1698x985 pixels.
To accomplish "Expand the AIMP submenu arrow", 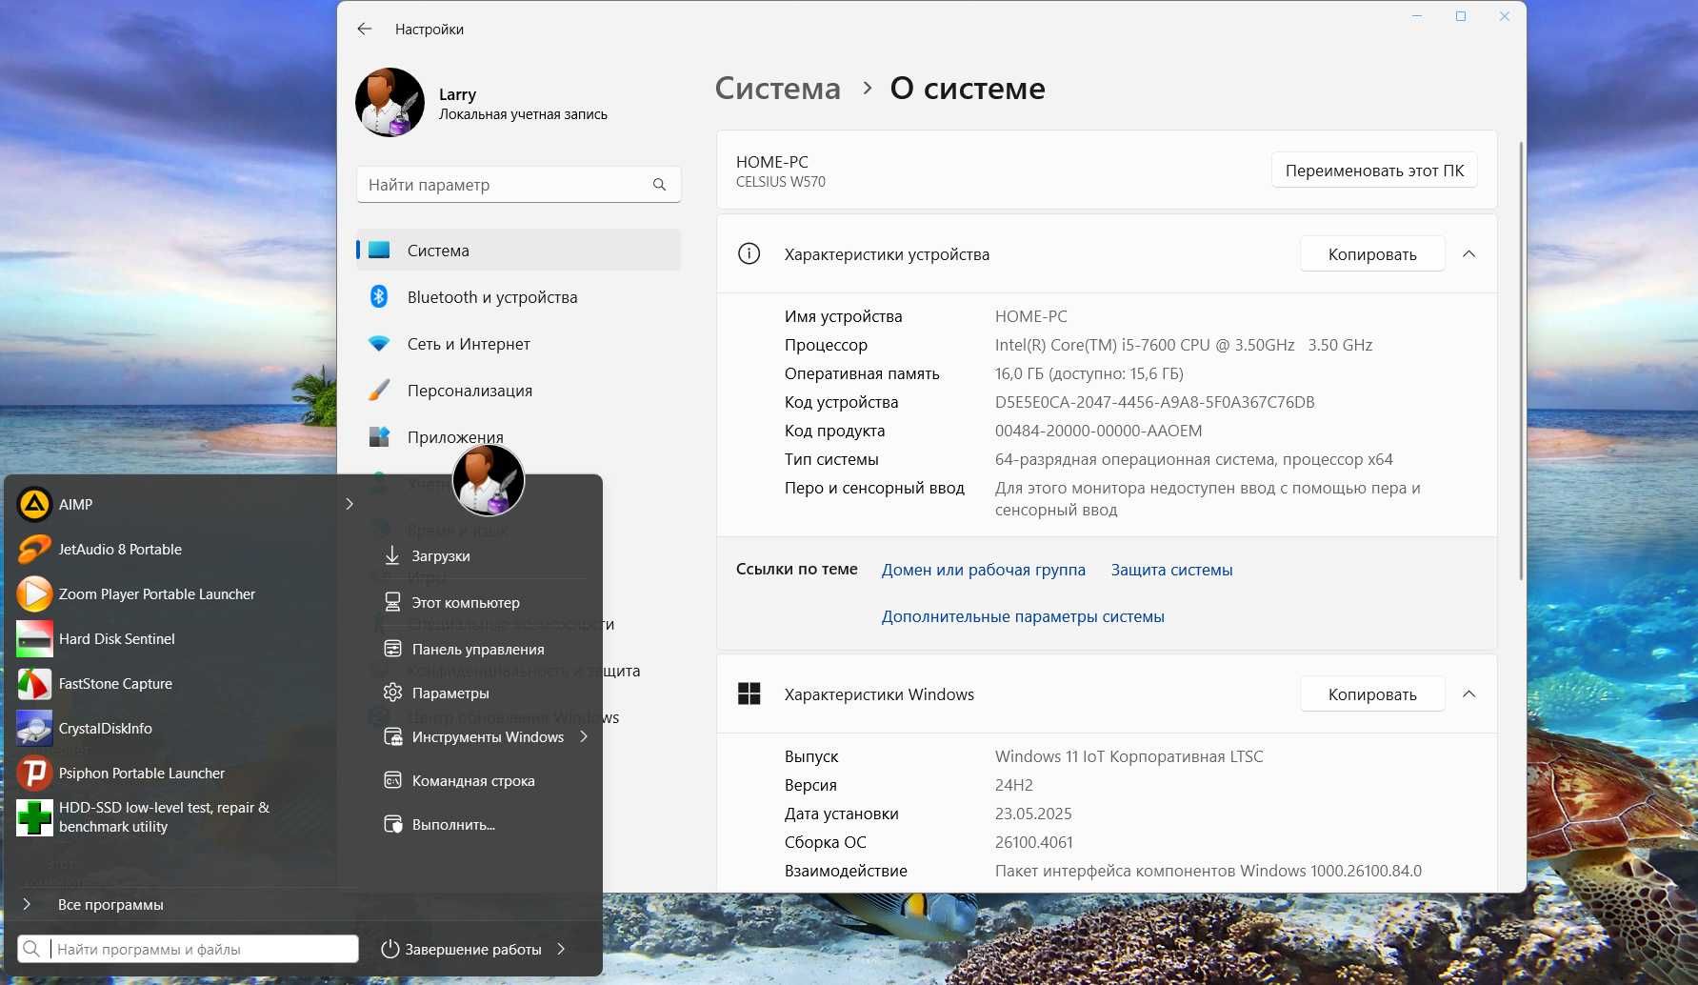I will 350,504.
